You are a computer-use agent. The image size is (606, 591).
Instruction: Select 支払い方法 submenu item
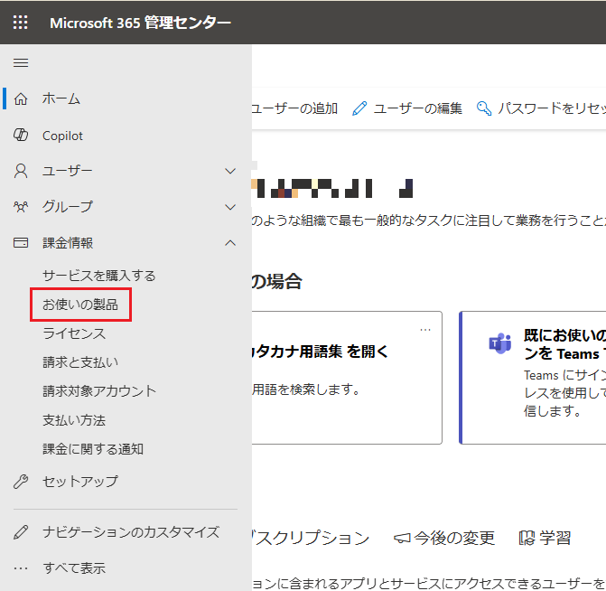(74, 420)
